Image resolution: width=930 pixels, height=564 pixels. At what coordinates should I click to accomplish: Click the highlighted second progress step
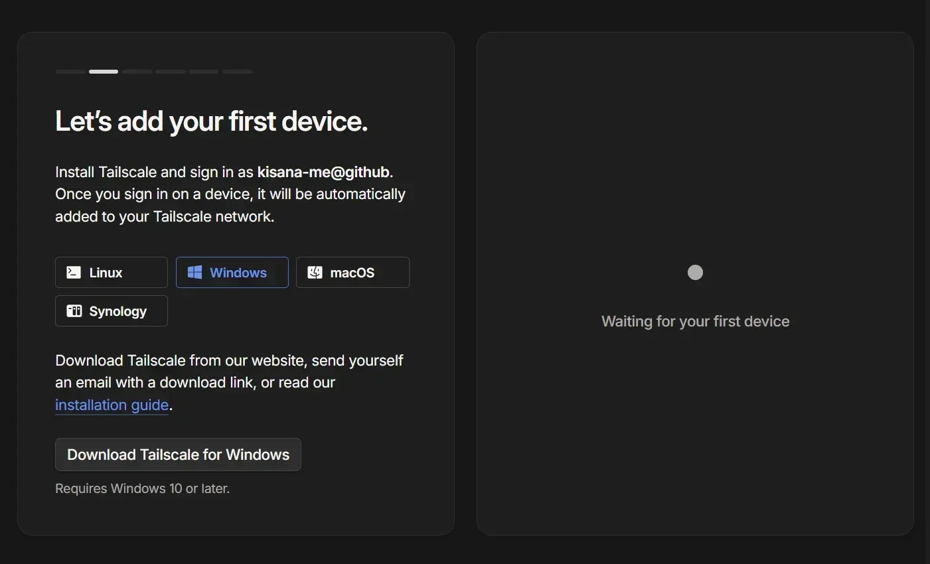tap(104, 72)
